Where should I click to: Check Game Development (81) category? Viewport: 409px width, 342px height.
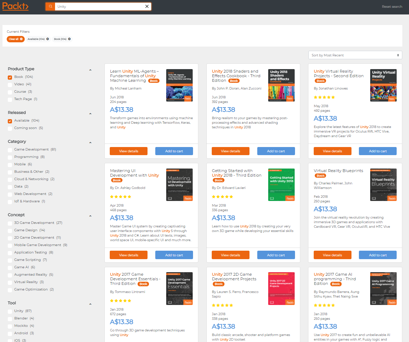[10, 150]
